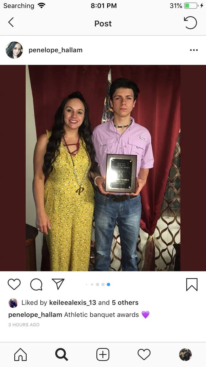Image resolution: width=206 pixels, height=367 pixels.
Task: Select first large carousel page dot
Action: 97,284
